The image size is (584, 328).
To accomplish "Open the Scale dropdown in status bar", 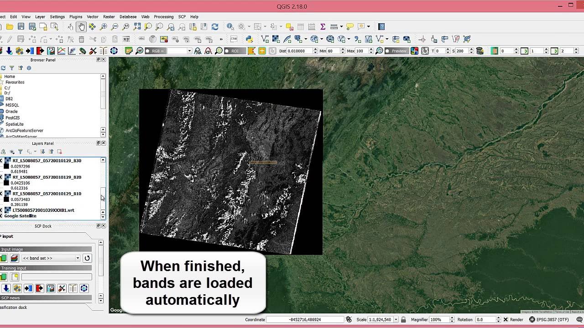I will point(396,320).
